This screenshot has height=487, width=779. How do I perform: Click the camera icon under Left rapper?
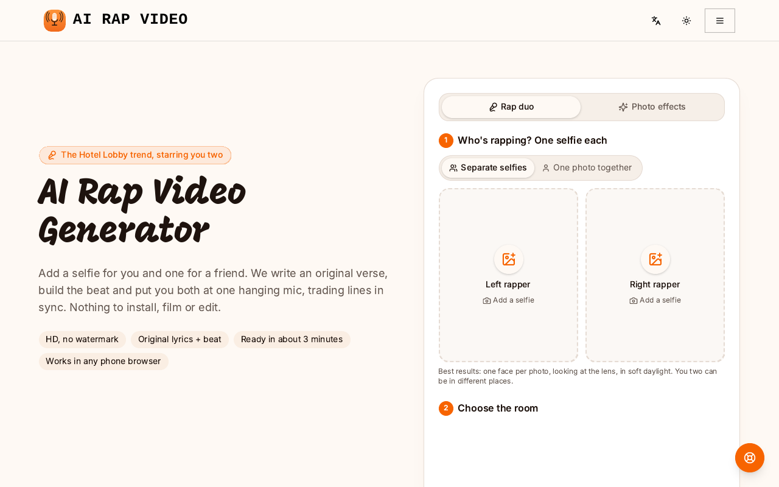coord(487,301)
